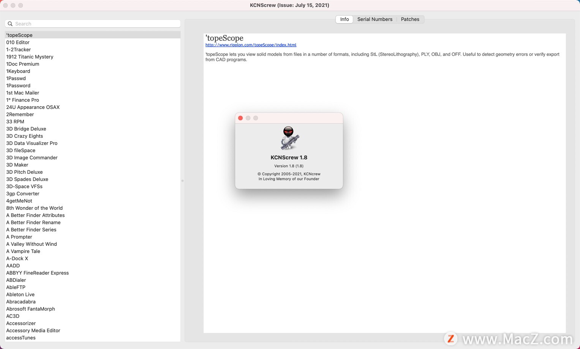Viewport: 580px width, 349px height.
Task: Click the split-pane divider handle
Action: pos(182,181)
